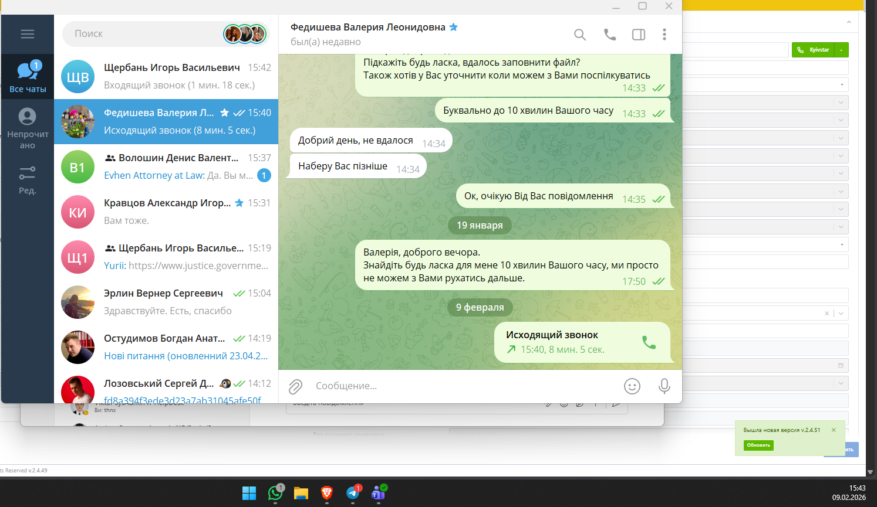
Task: Open the Щербань Игорь Василье... group 15:19
Action: coord(166,257)
